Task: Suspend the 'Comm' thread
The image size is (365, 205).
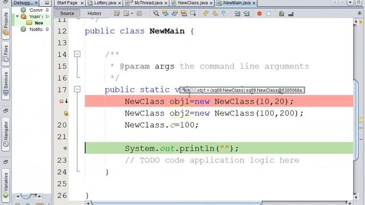Action: [47, 10]
